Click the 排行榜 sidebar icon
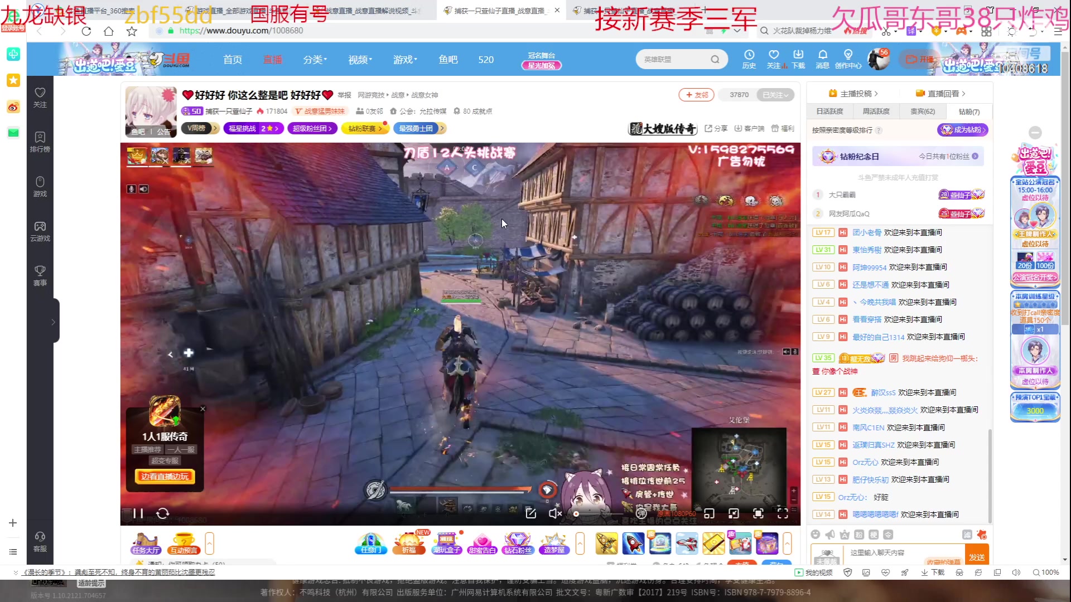Screen dimensions: 1071x602 40,142
